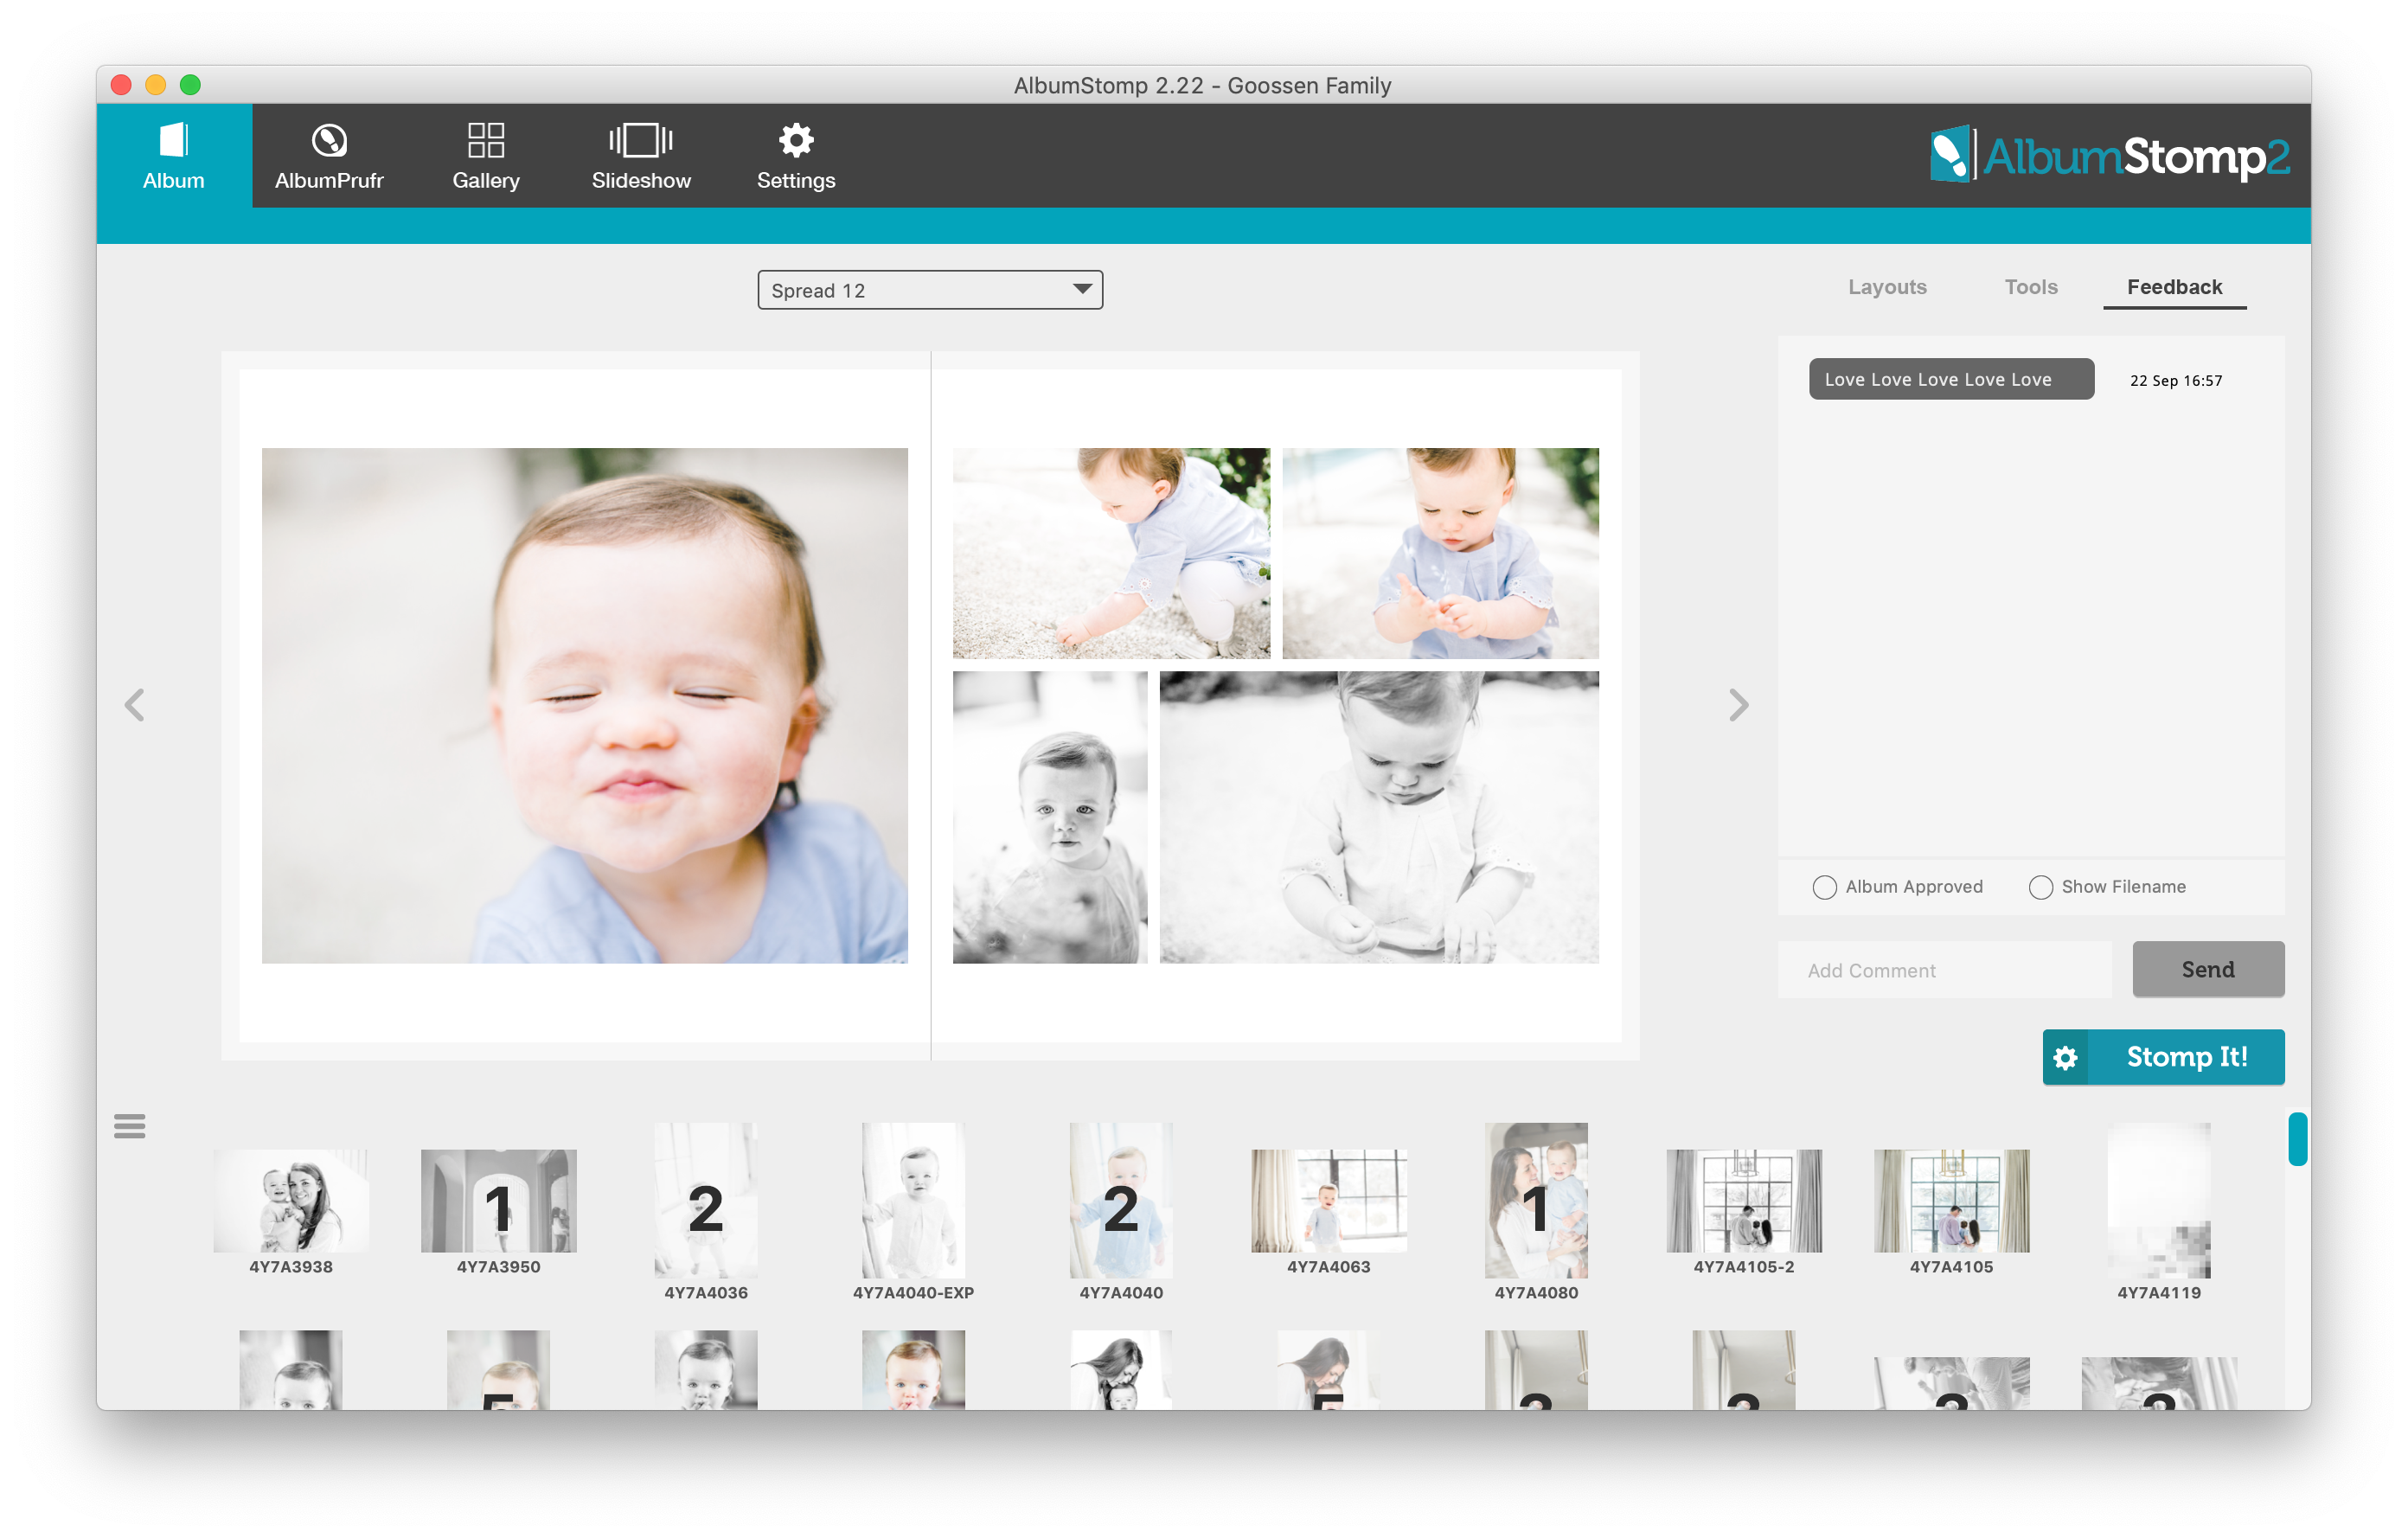The height and width of the screenshot is (1538, 2408).
Task: Toggle the Album Approved radio button
Action: click(x=1824, y=887)
